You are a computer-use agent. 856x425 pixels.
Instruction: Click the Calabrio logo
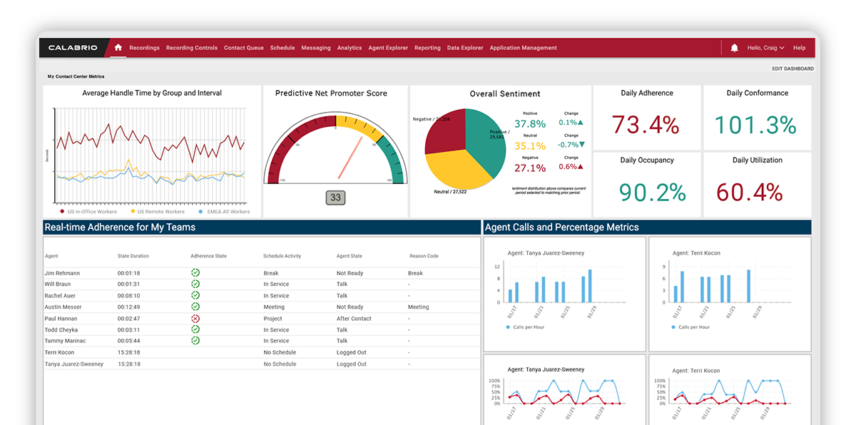coord(72,48)
